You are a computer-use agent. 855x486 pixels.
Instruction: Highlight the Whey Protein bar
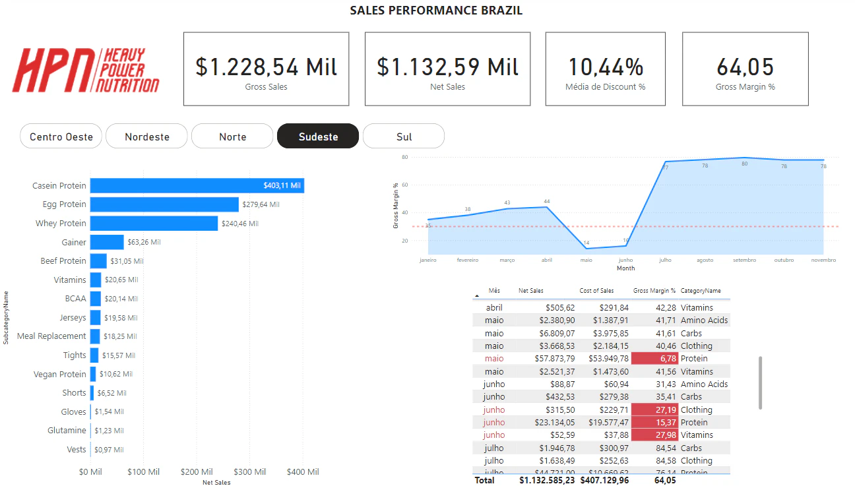[x=154, y=224]
